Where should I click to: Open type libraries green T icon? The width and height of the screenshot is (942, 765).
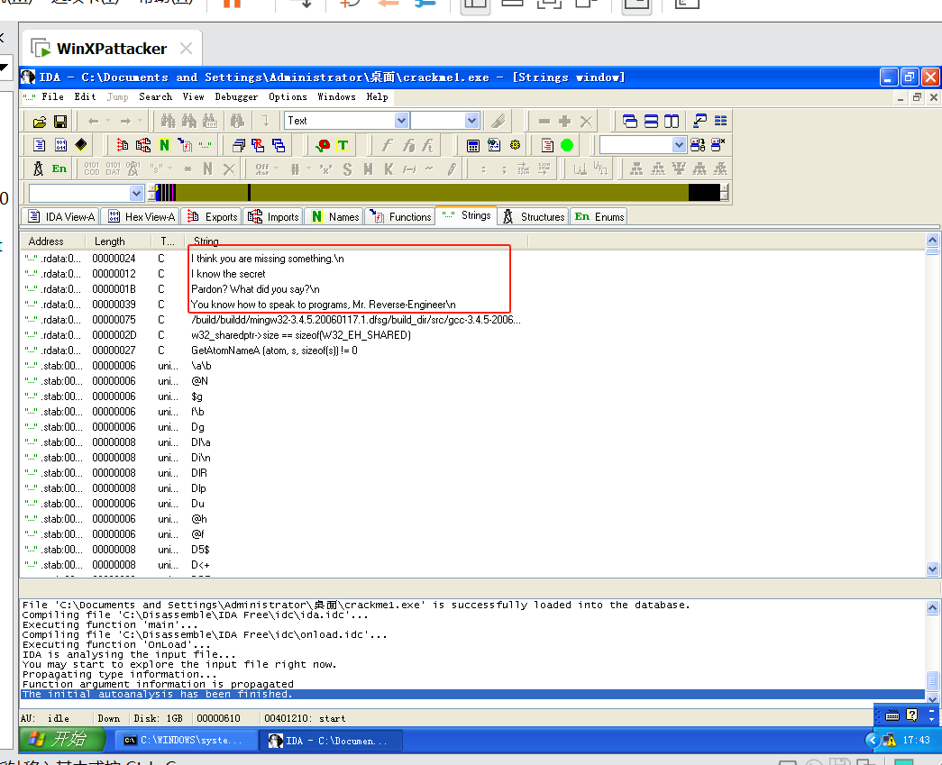[x=343, y=145]
